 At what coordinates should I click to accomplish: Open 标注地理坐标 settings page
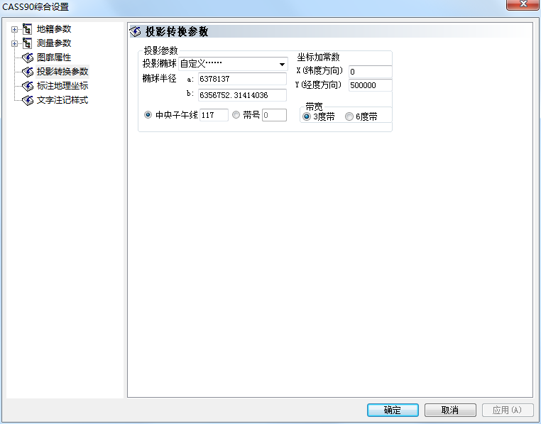pos(62,86)
